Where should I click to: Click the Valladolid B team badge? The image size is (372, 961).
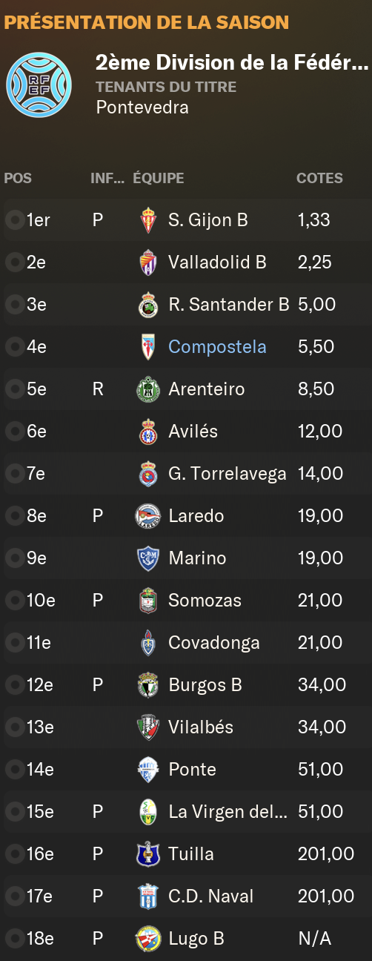click(148, 262)
